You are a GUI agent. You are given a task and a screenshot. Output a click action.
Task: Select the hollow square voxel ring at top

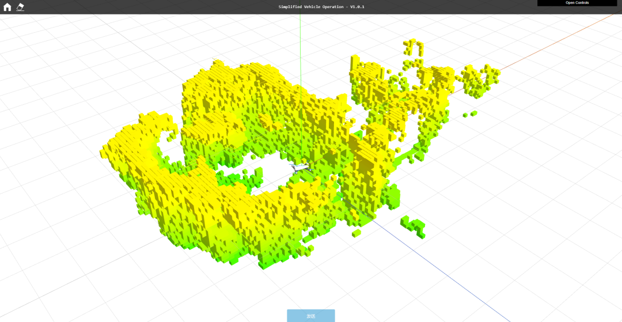413,48
